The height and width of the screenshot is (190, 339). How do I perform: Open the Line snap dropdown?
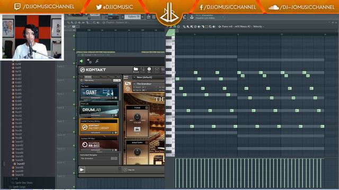(x=113, y=17)
